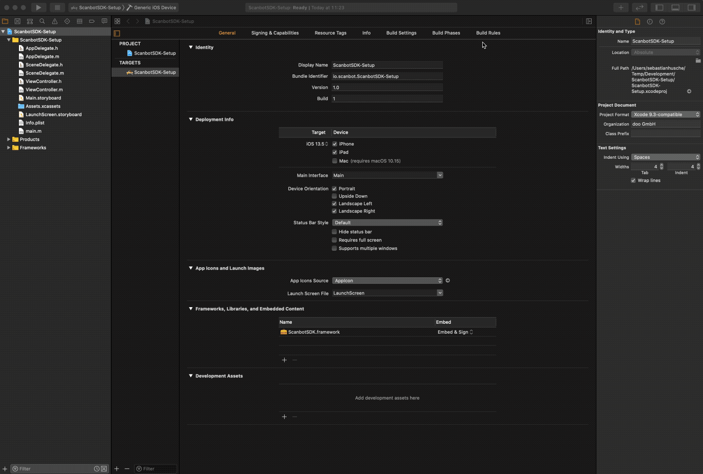Uncheck the Portrait device orientation
This screenshot has height=474, width=703.
point(334,188)
